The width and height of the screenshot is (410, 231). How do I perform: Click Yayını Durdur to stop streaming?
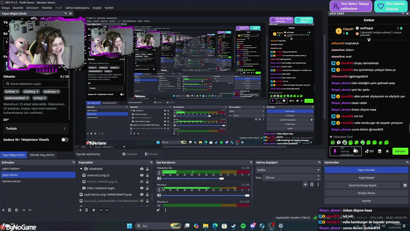click(366, 170)
